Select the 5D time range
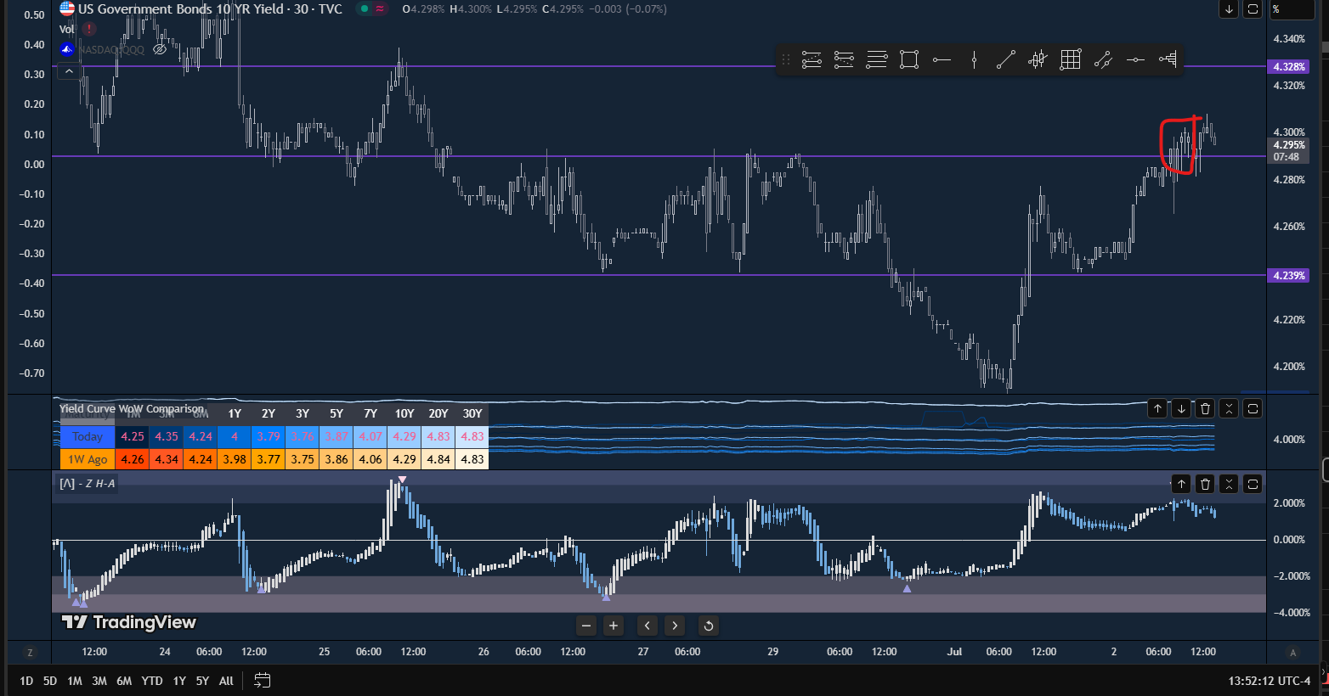1329x696 pixels. point(50,681)
